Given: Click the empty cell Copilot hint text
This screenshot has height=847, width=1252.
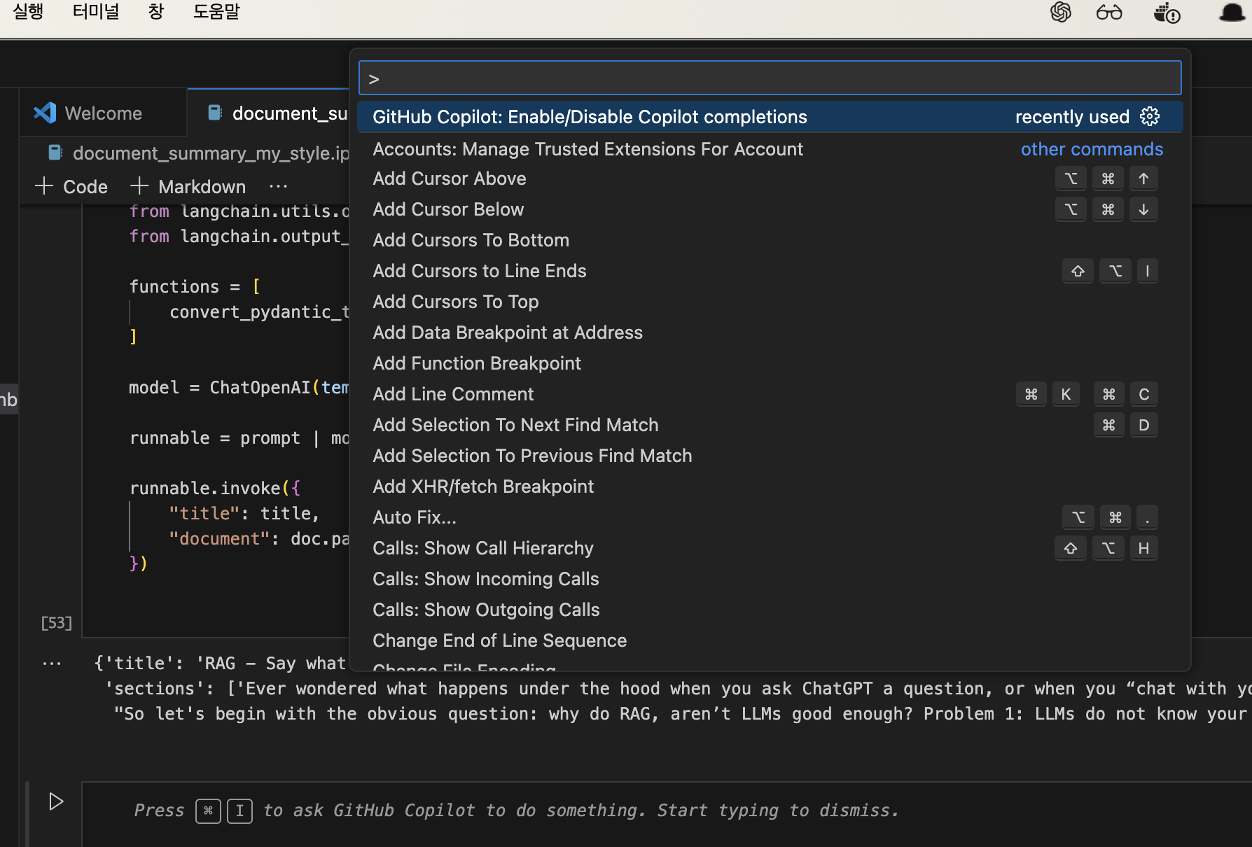Looking at the screenshot, I should 516,811.
